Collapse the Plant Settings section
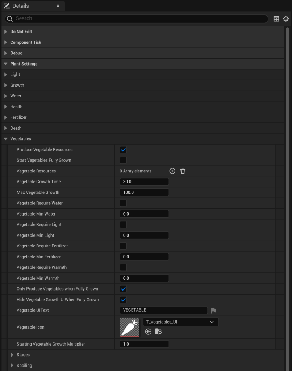 click(5, 64)
